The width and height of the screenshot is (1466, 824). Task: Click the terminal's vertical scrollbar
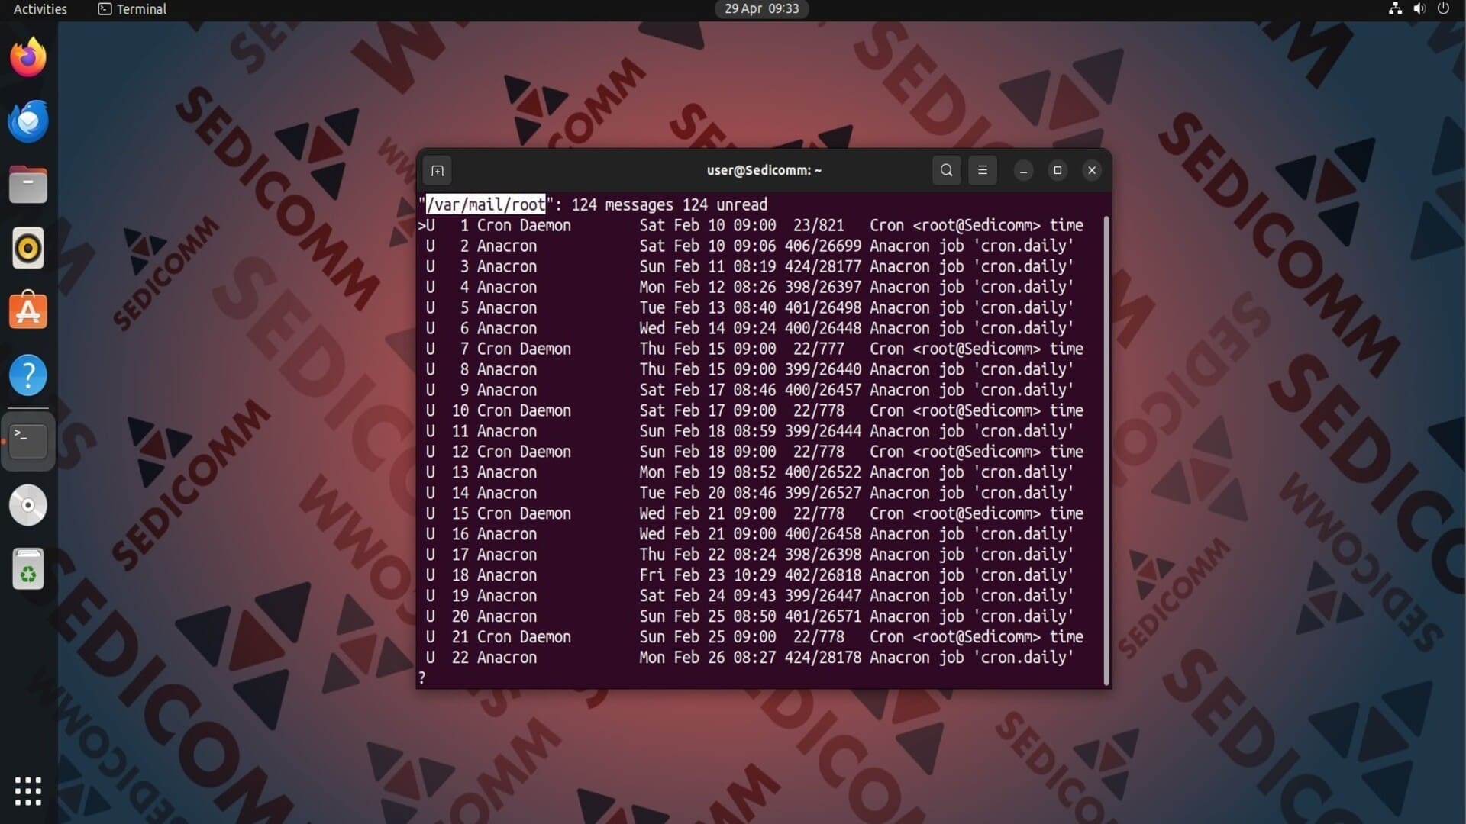pyautogui.click(x=1106, y=450)
